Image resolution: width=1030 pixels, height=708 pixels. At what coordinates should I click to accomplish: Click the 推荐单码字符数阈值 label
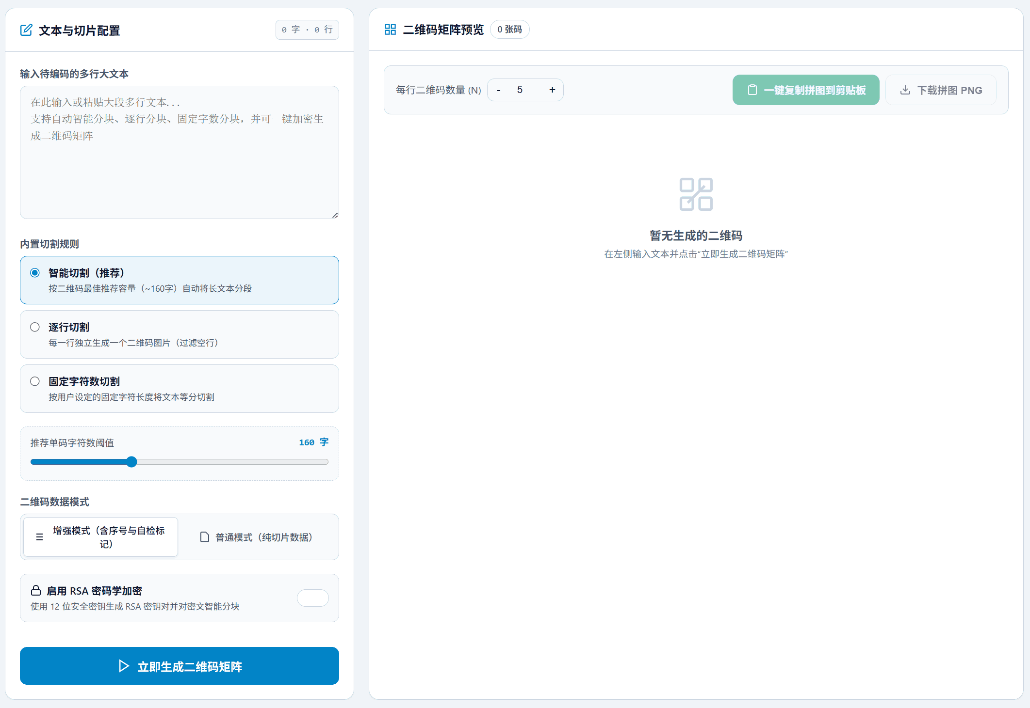[72, 443]
